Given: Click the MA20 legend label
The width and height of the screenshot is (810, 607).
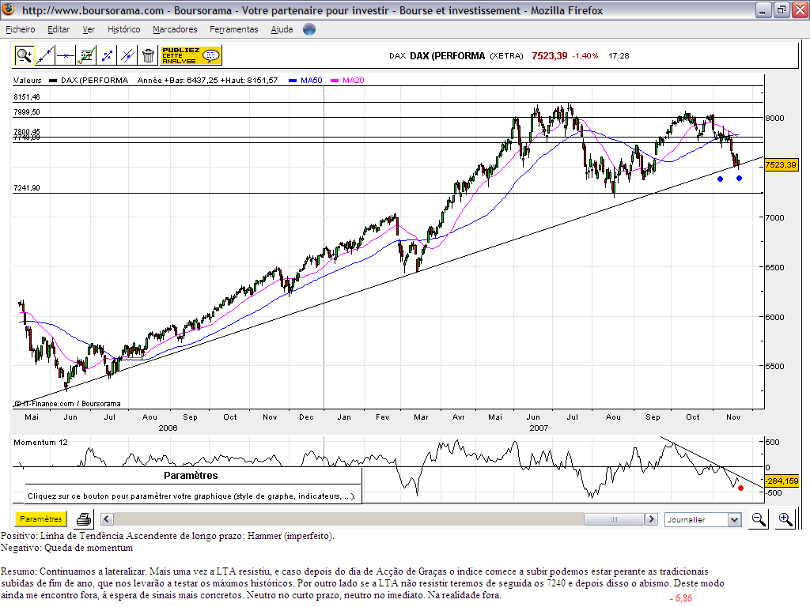Looking at the screenshot, I should click(x=354, y=80).
